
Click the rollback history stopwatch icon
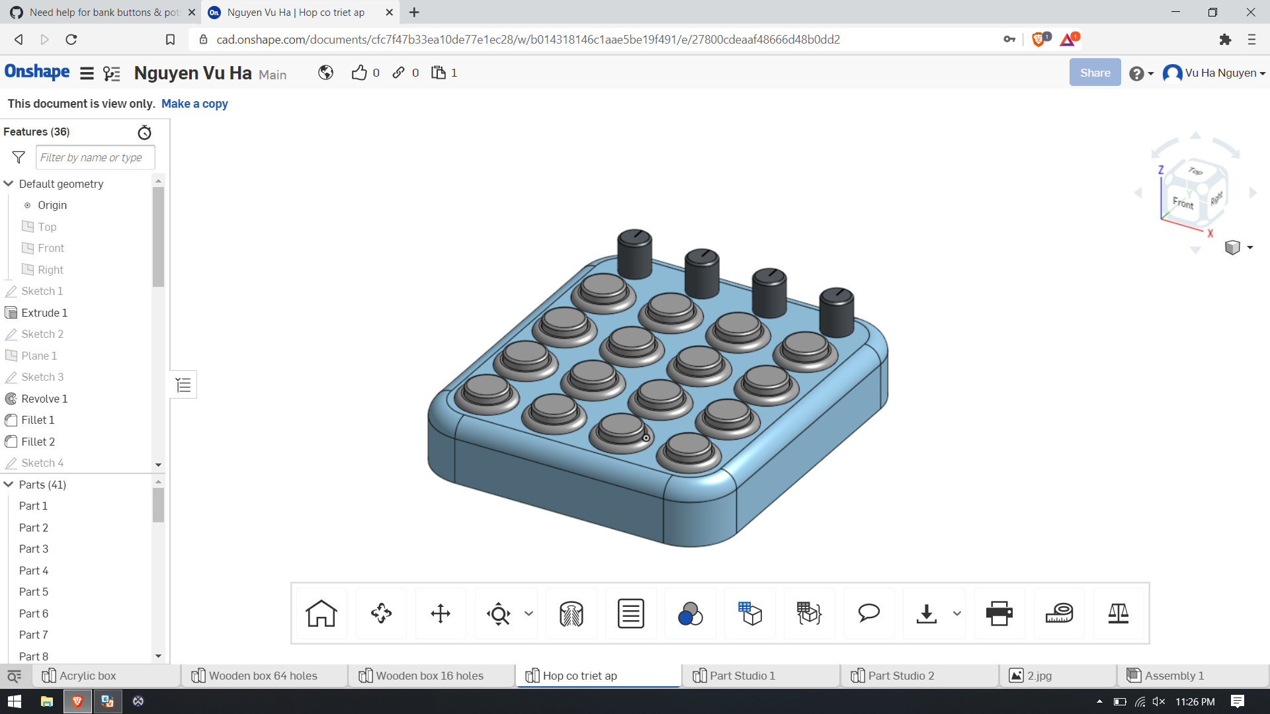[x=144, y=132]
